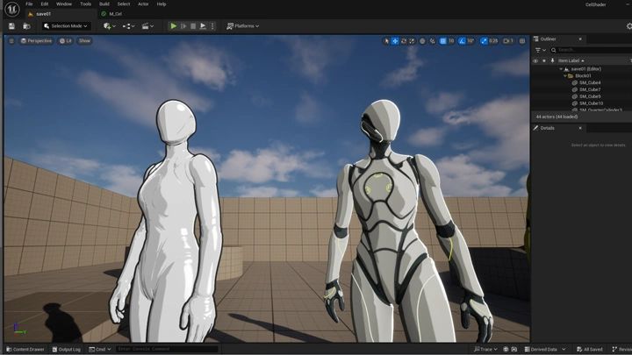Open the Lit view mode menu
This screenshot has height=355, width=632.
click(66, 41)
